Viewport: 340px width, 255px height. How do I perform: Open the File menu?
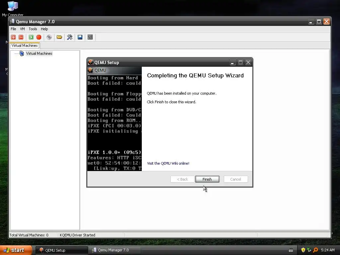[13, 29]
